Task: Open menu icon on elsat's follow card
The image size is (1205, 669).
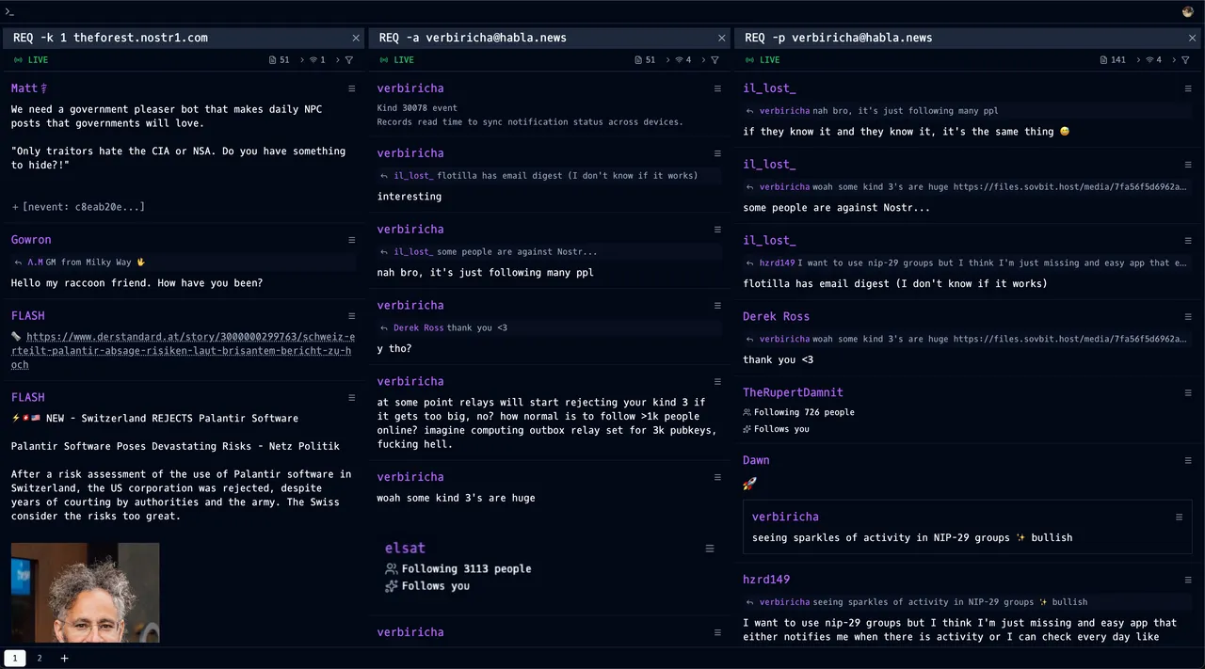Action: click(710, 549)
